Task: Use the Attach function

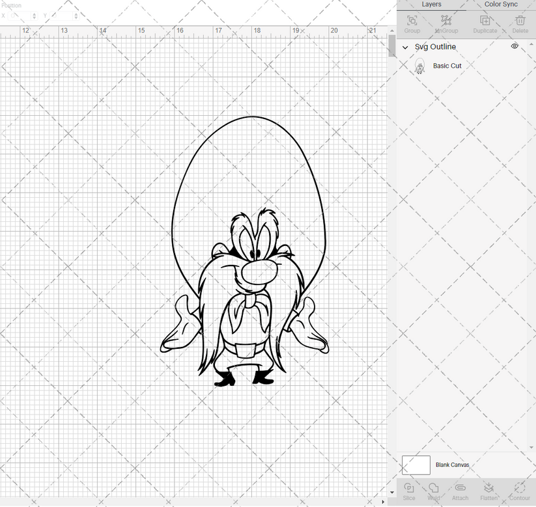Action: click(x=460, y=490)
